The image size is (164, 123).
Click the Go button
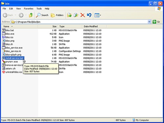156,22
